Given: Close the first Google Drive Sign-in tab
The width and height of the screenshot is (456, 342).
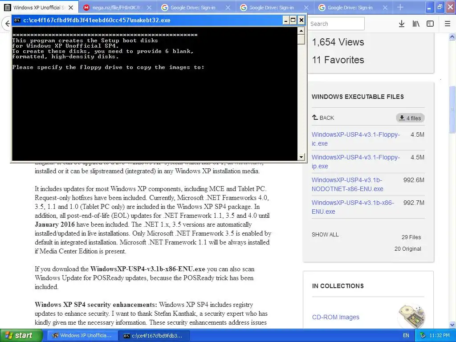Looking at the screenshot, I should [x=228, y=8].
